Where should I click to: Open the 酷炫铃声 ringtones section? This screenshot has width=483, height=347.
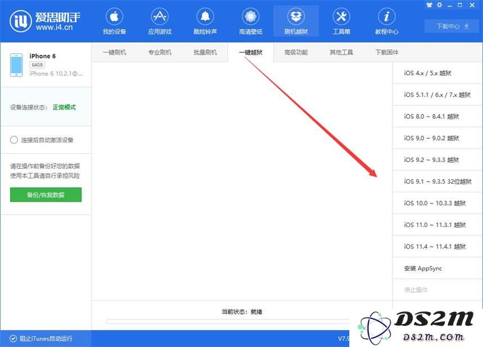click(205, 21)
